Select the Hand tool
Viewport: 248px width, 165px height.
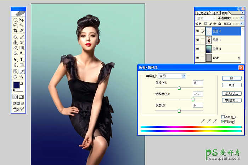16,76
